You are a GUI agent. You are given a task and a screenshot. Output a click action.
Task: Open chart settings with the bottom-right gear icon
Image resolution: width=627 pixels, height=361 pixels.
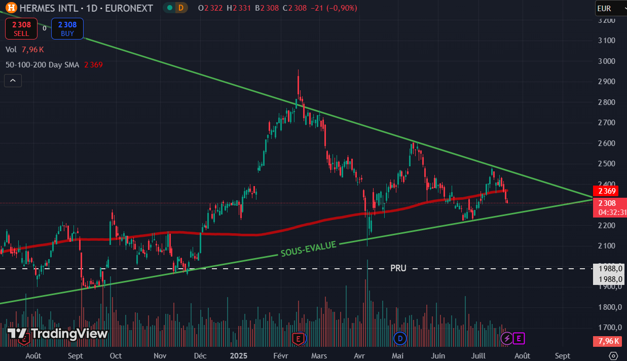613,355
